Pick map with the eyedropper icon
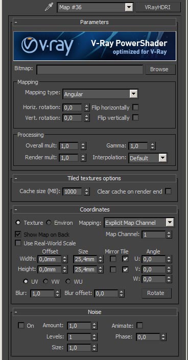The width and height of the screenshot is (188, 360). click(49, 7)
